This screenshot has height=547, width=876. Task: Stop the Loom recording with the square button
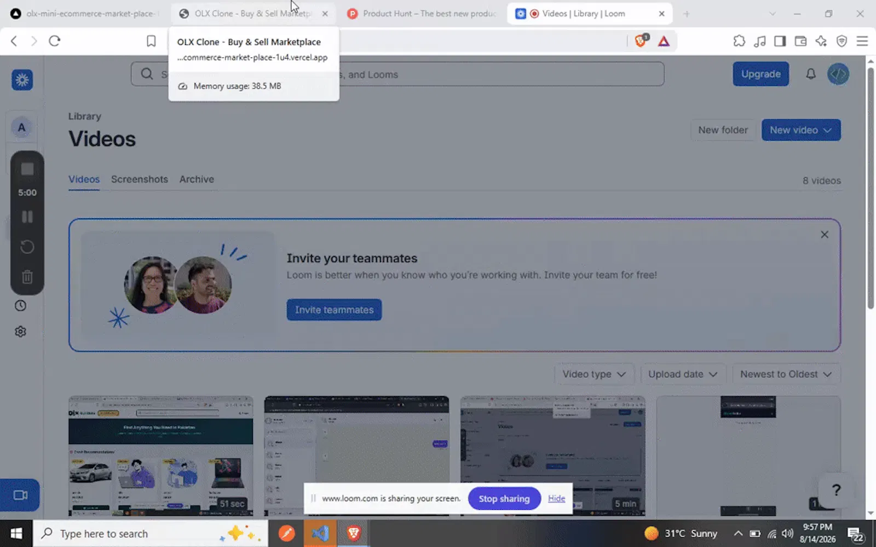coord(27,169)
